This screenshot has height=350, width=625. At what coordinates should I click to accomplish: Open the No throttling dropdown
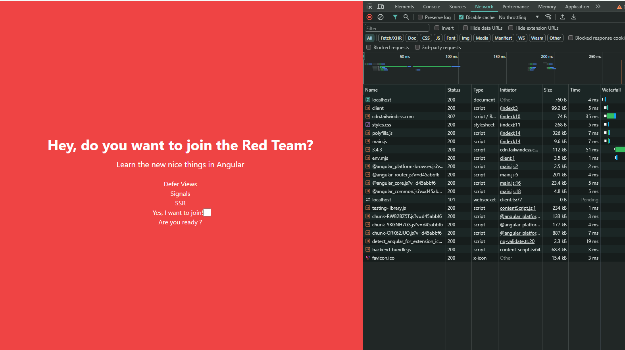coord(519,17)
